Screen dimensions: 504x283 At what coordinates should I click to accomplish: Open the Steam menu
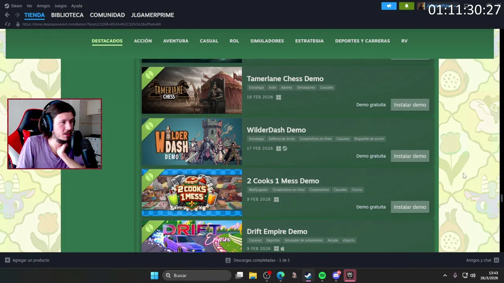13,6
